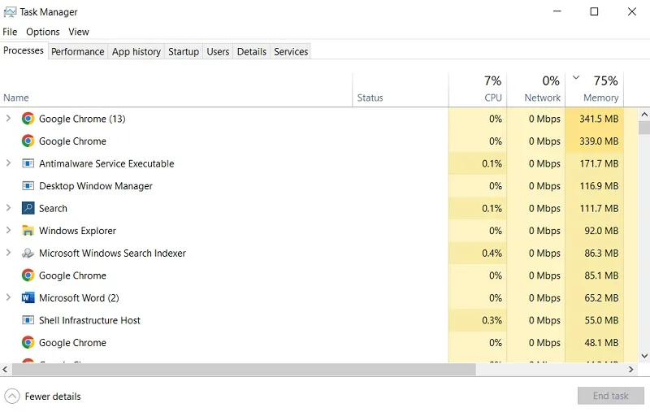Click the 0.3% CPU value
This screenshot has height=412, width=650.
click(492, 320)
